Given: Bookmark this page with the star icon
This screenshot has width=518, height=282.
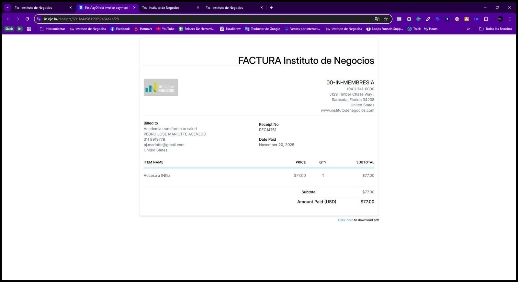Looking at the screenshot, I should [386, 19].
